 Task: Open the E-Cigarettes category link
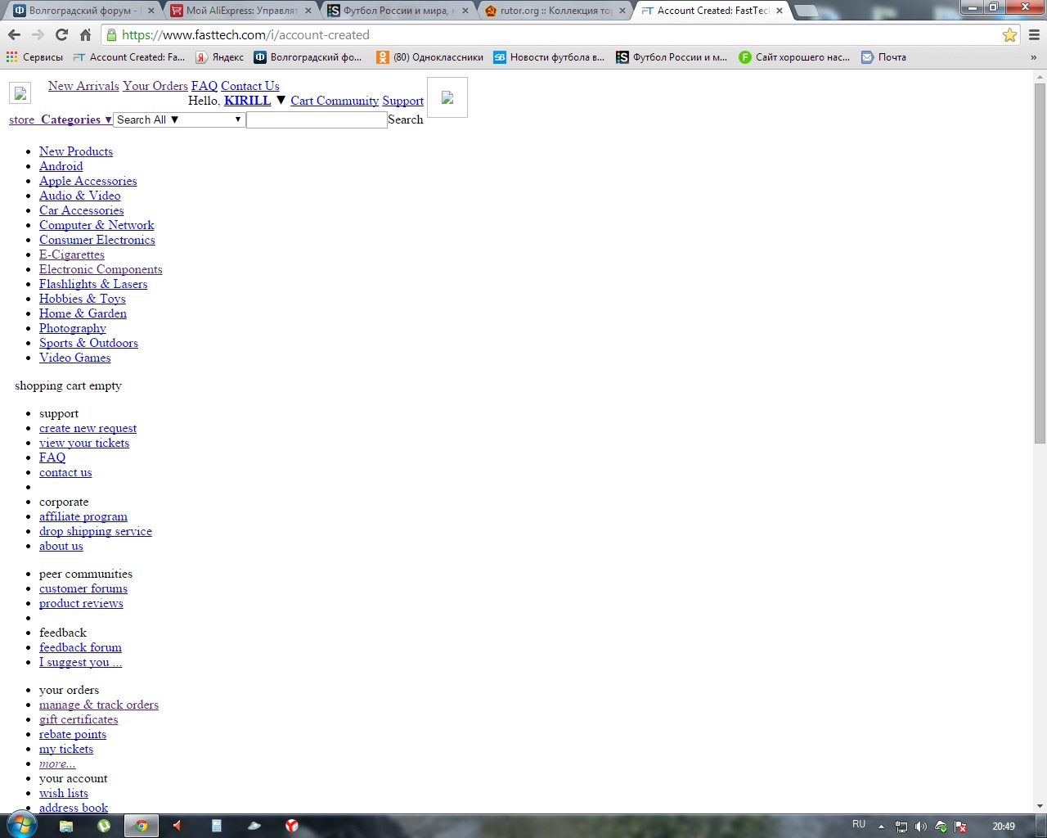pyautogui.click(x=72, y=255)
